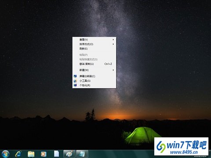The height and width of the screenshot is (158, 211).
Task: Open the 排序方式(O) sort-by submenu
Action: (94, 44)
